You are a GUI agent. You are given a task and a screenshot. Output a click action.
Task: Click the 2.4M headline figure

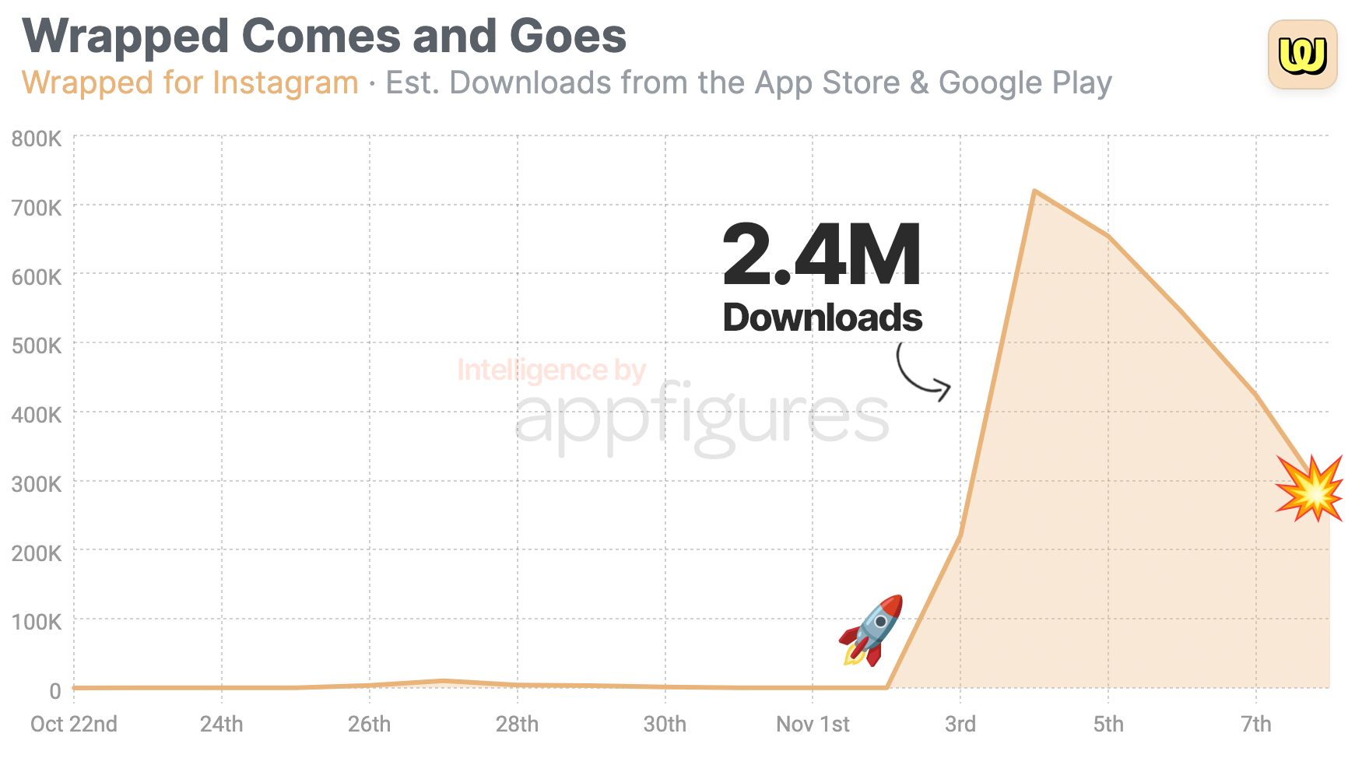point(822,254)
